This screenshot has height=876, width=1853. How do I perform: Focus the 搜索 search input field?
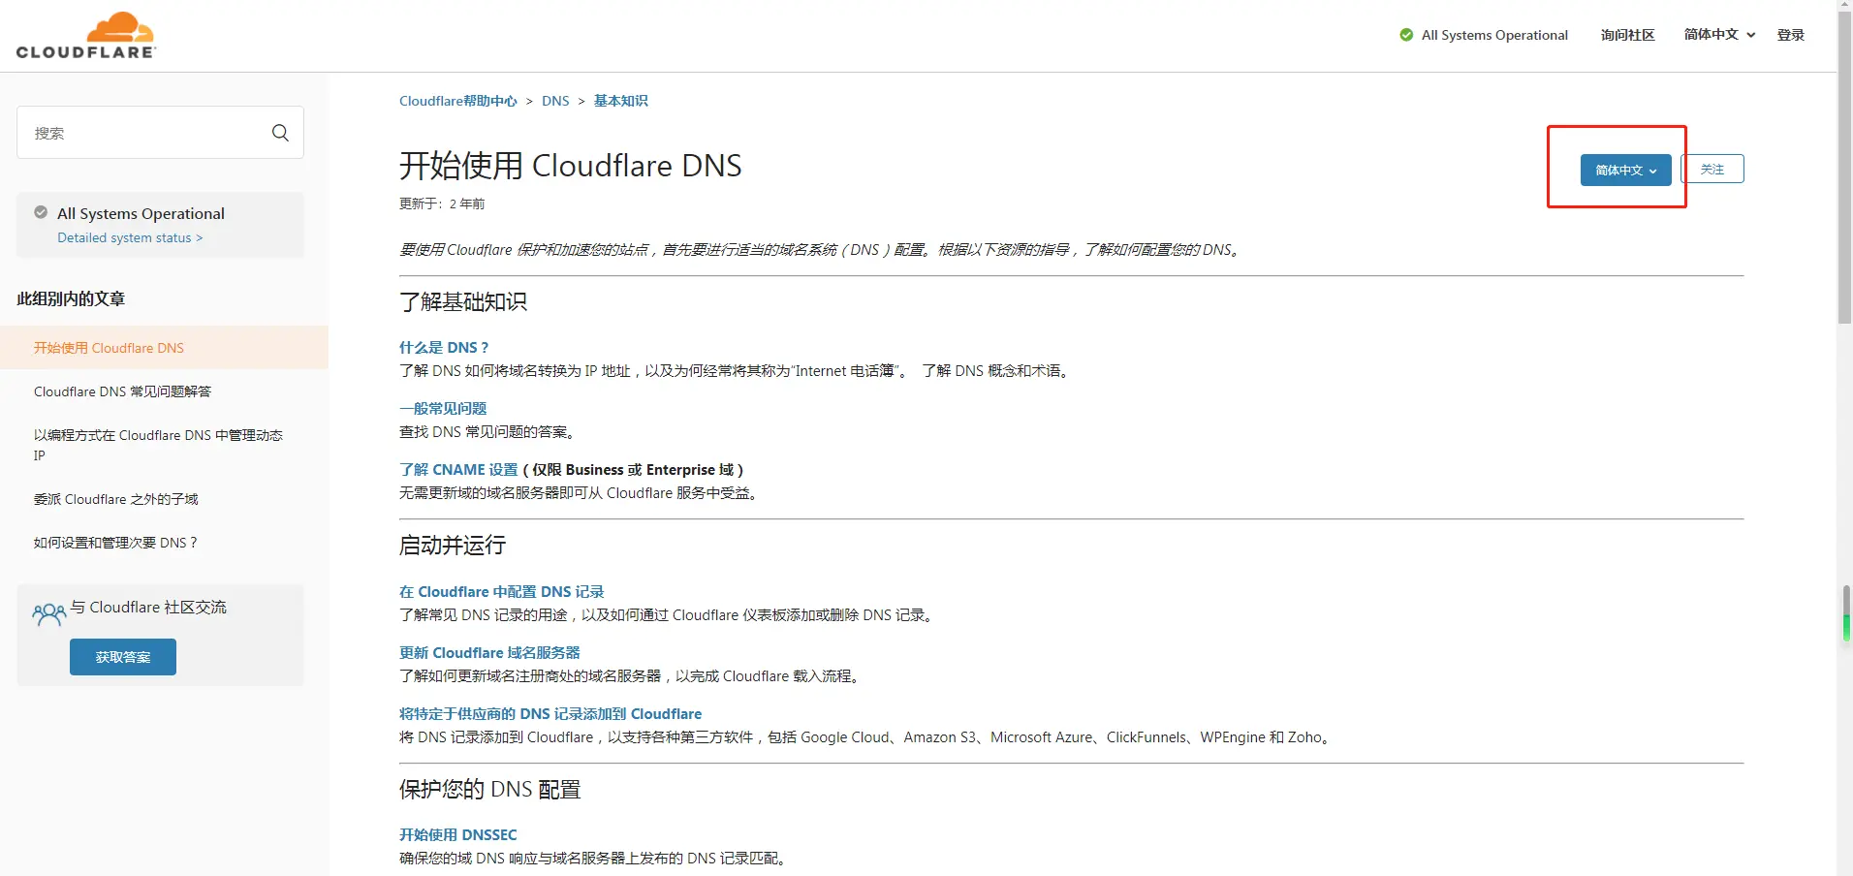coord(145,133)
